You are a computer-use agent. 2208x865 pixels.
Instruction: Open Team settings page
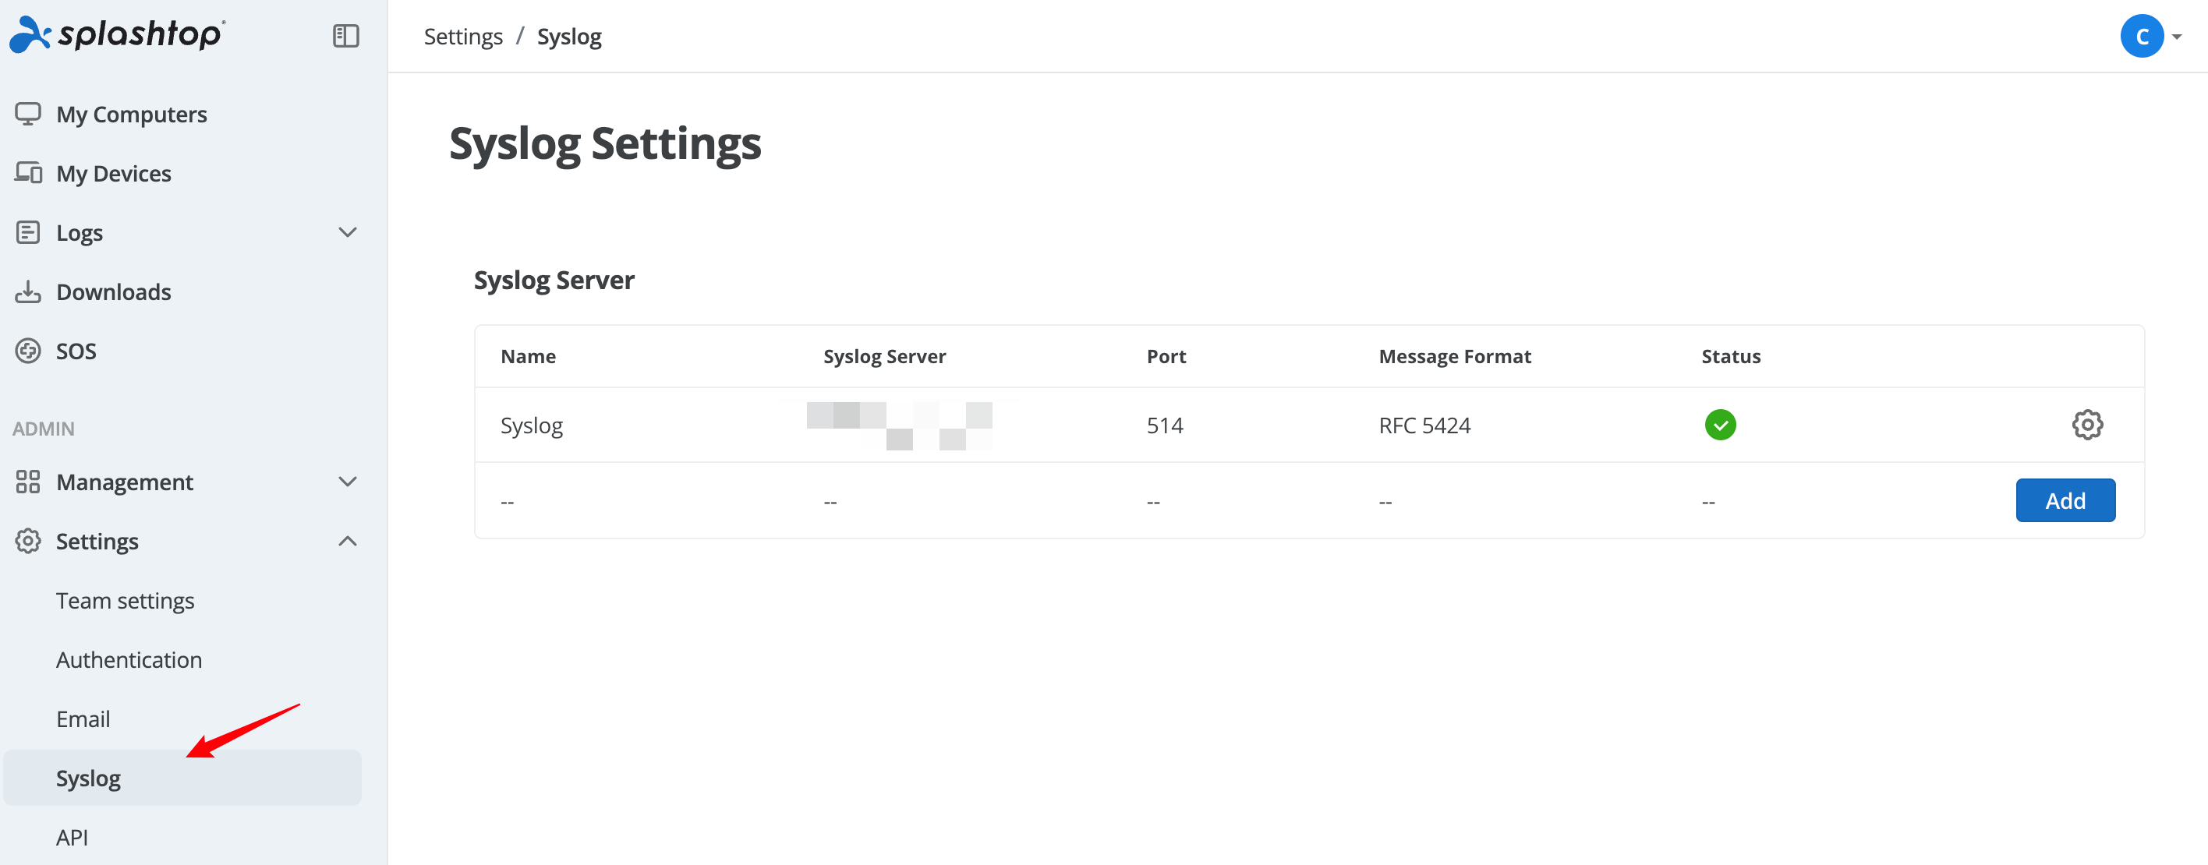click(x=126, y=600)
